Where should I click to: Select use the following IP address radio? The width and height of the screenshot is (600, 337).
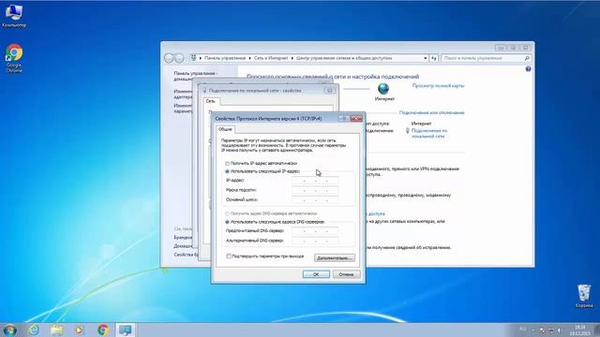coord(227,171)
